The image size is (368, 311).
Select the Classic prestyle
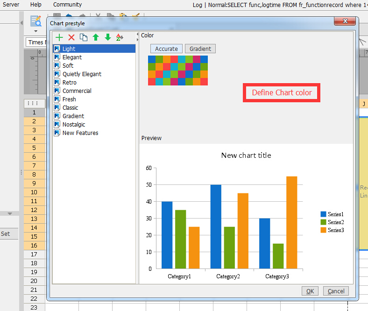[94, 107]
